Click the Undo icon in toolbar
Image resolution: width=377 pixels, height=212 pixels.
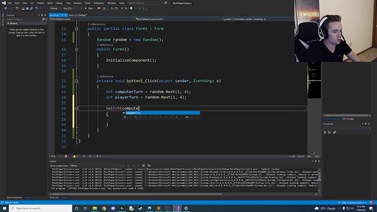37,8
